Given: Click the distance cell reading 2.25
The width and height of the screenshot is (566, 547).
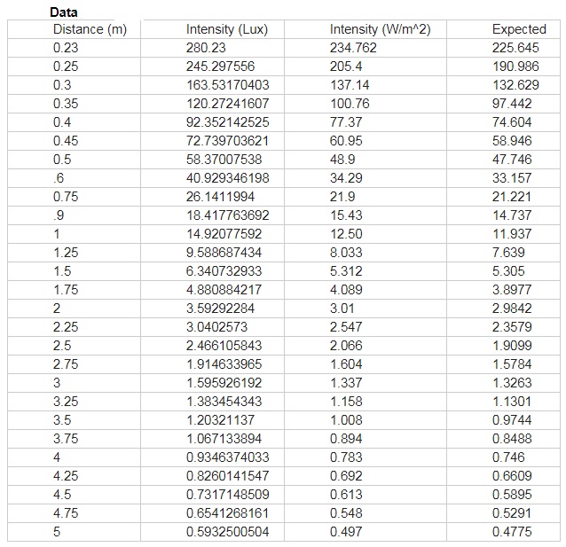Looking at the screenshot, I should click(66, 327).
